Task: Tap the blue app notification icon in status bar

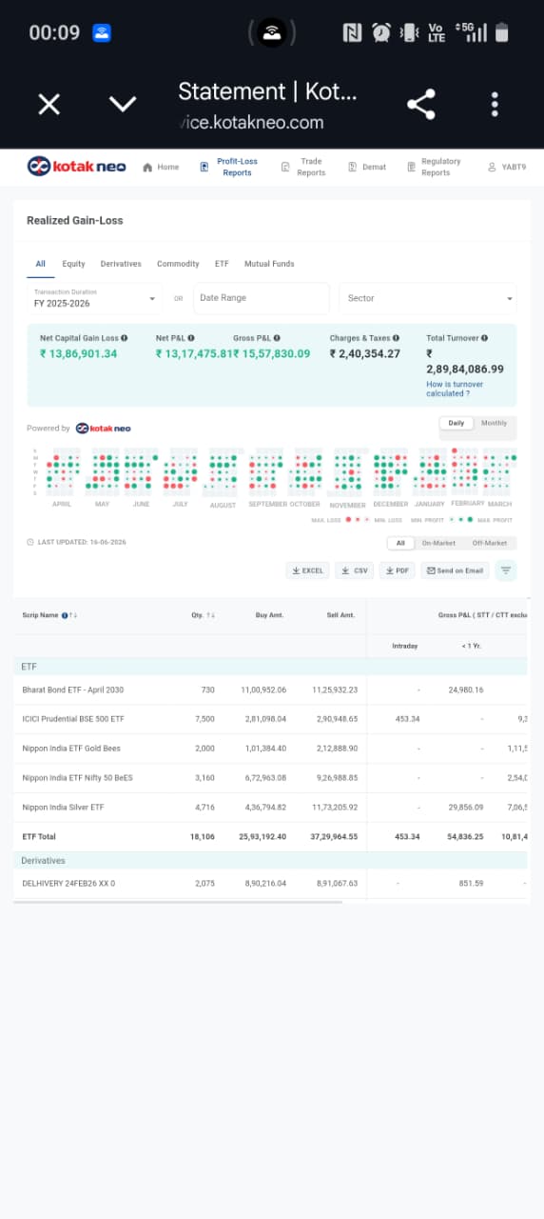Action: point(102,32)
